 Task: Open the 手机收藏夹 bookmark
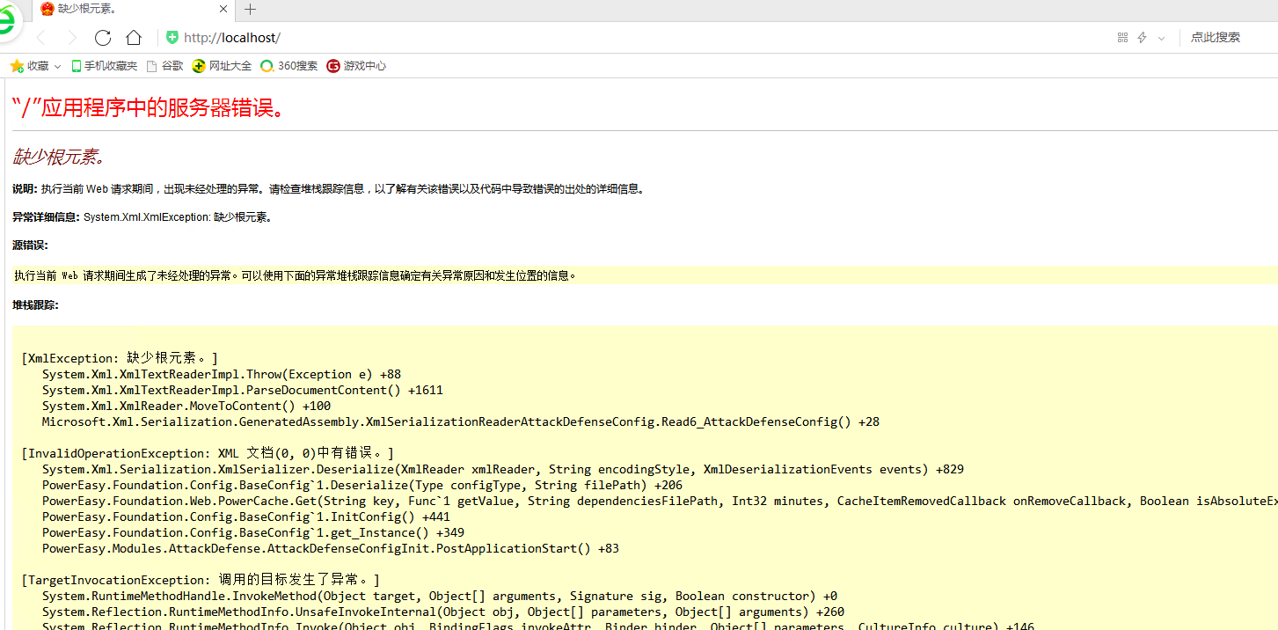pyautogui.click(x=105, y=66)
